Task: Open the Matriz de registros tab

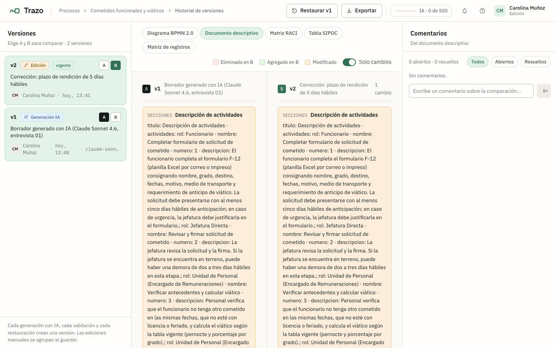Action: click(169, 47)
